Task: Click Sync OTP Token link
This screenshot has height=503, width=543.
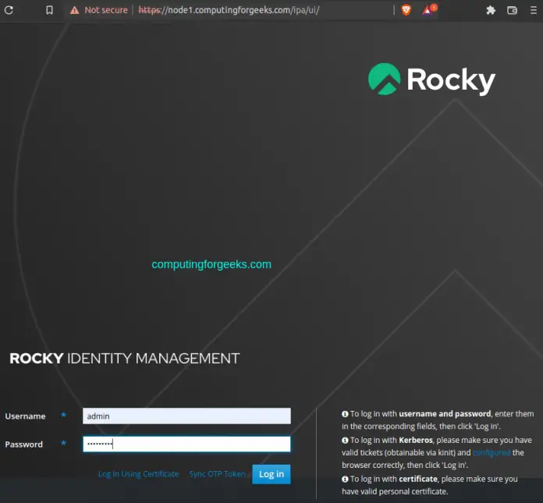Action: [217, 474]
